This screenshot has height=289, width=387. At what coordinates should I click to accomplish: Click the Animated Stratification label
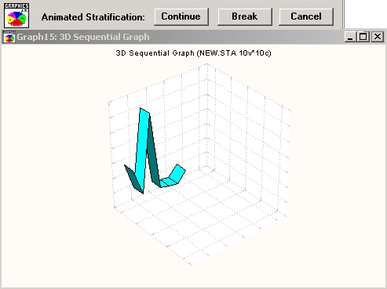tap(93, 17)
